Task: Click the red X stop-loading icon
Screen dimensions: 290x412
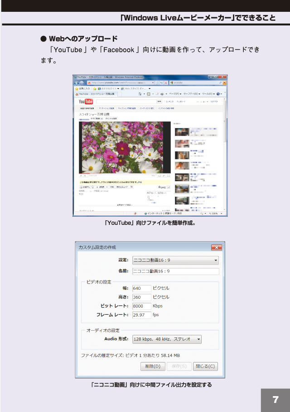Action: coord(166,83)
